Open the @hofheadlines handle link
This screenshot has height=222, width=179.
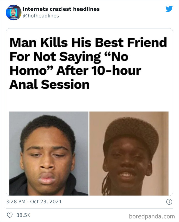(41, 16)
